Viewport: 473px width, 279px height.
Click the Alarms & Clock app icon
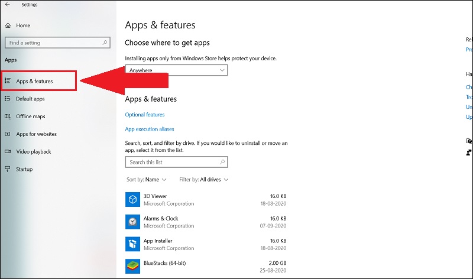click(132, 222)
